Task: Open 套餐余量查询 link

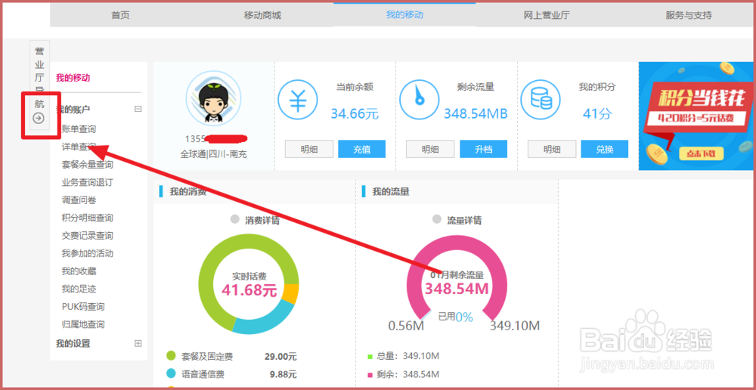Action: 87,164
